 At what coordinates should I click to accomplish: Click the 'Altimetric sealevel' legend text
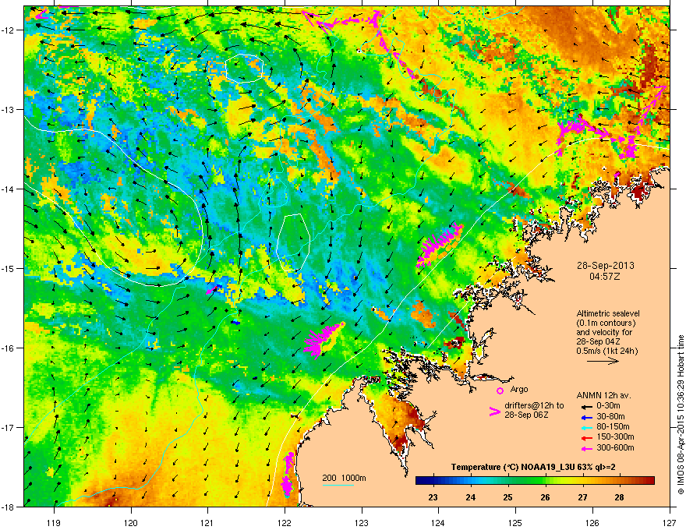[608, 313]
